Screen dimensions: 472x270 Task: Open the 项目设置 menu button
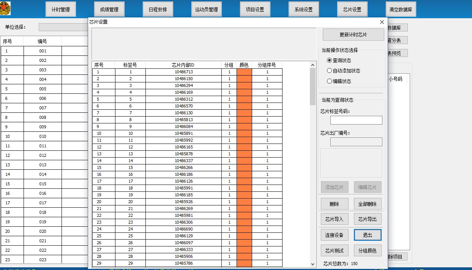pos(255,9)
